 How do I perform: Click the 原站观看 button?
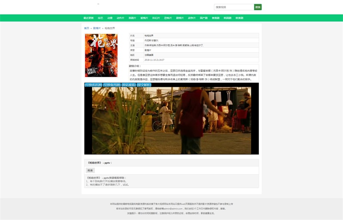click(129, 85)
